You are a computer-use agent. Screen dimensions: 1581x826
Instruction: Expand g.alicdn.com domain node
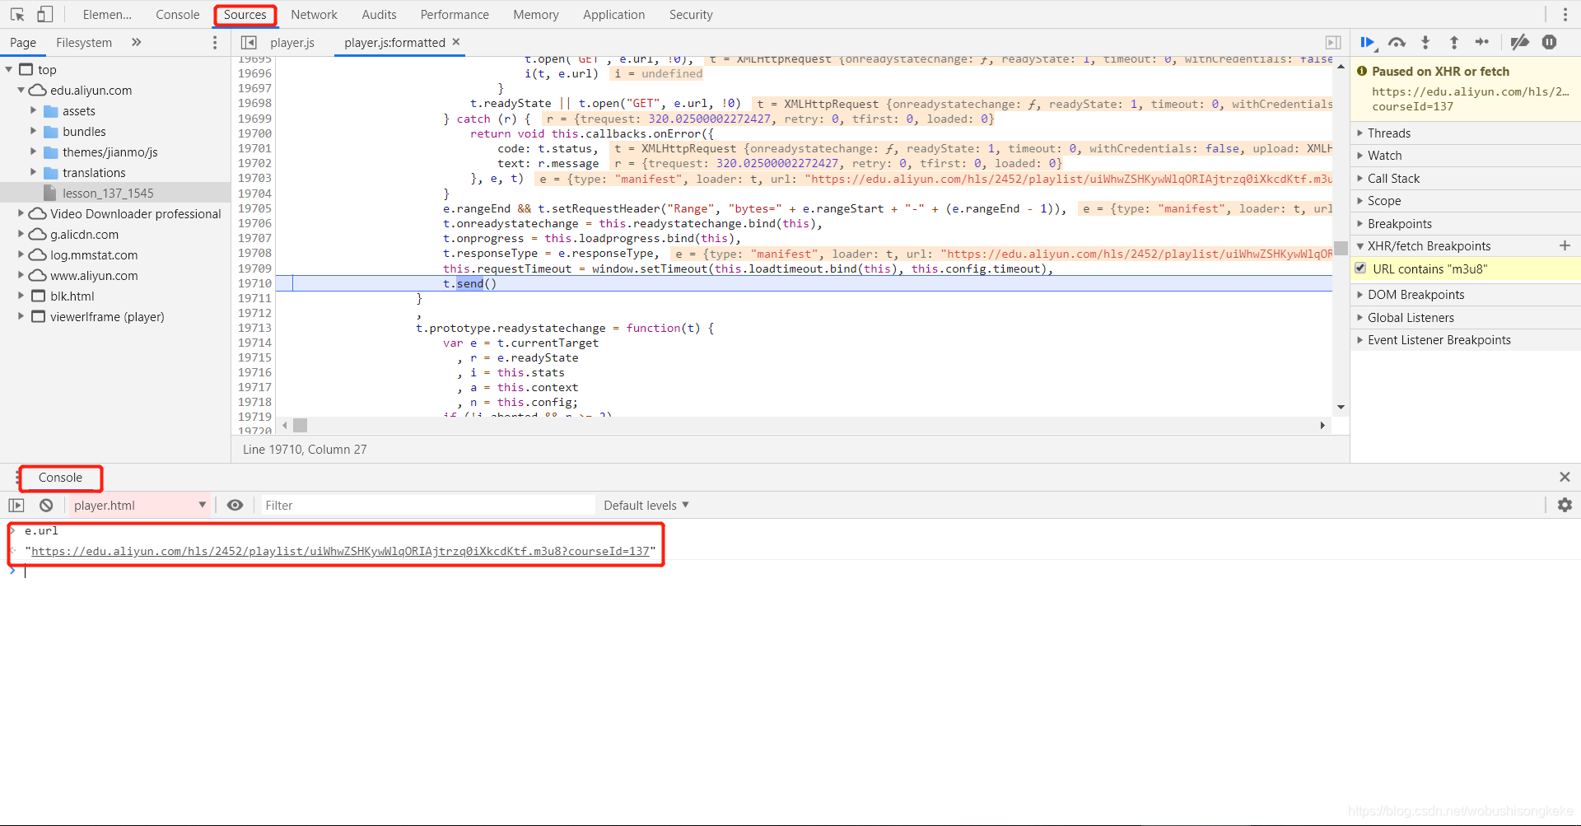(x=21, y=234)
